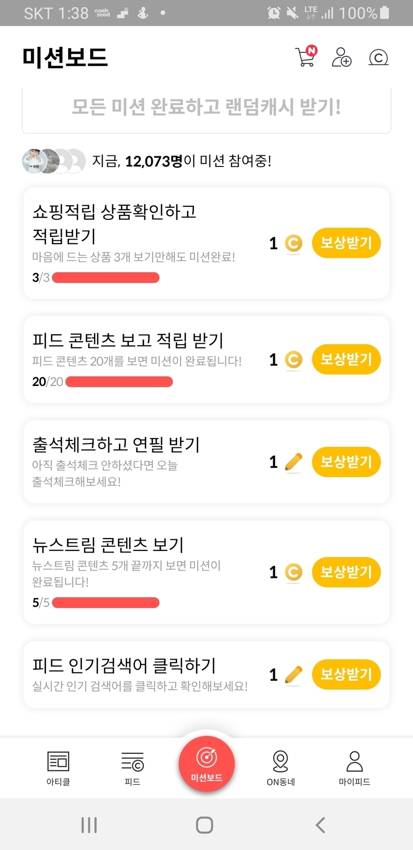The image size is (413, 850).
Task: Claim 출석체크 pencil reward button
Action: (x=346, y=462)
